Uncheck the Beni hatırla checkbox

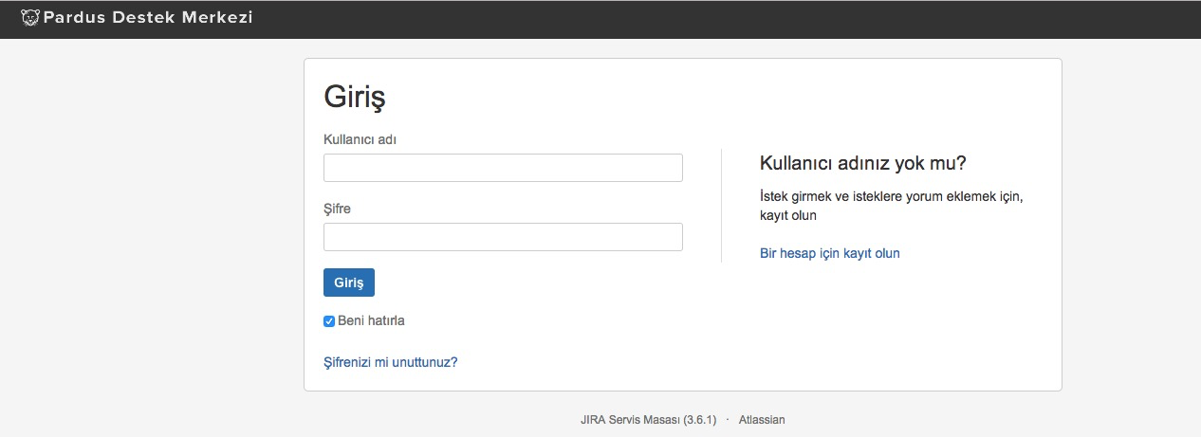pos(329,321)
